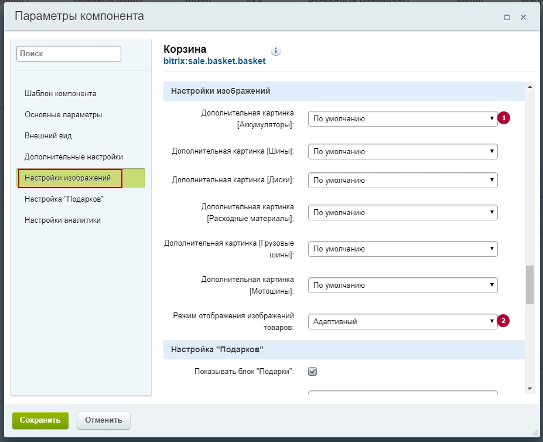
Task: Open the Аккумуляторы additional picture dropdown
Action: click(403, 118)
